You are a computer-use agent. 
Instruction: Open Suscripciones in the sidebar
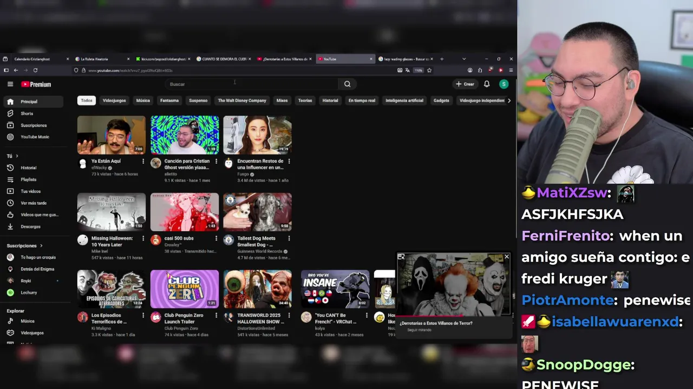34,125
